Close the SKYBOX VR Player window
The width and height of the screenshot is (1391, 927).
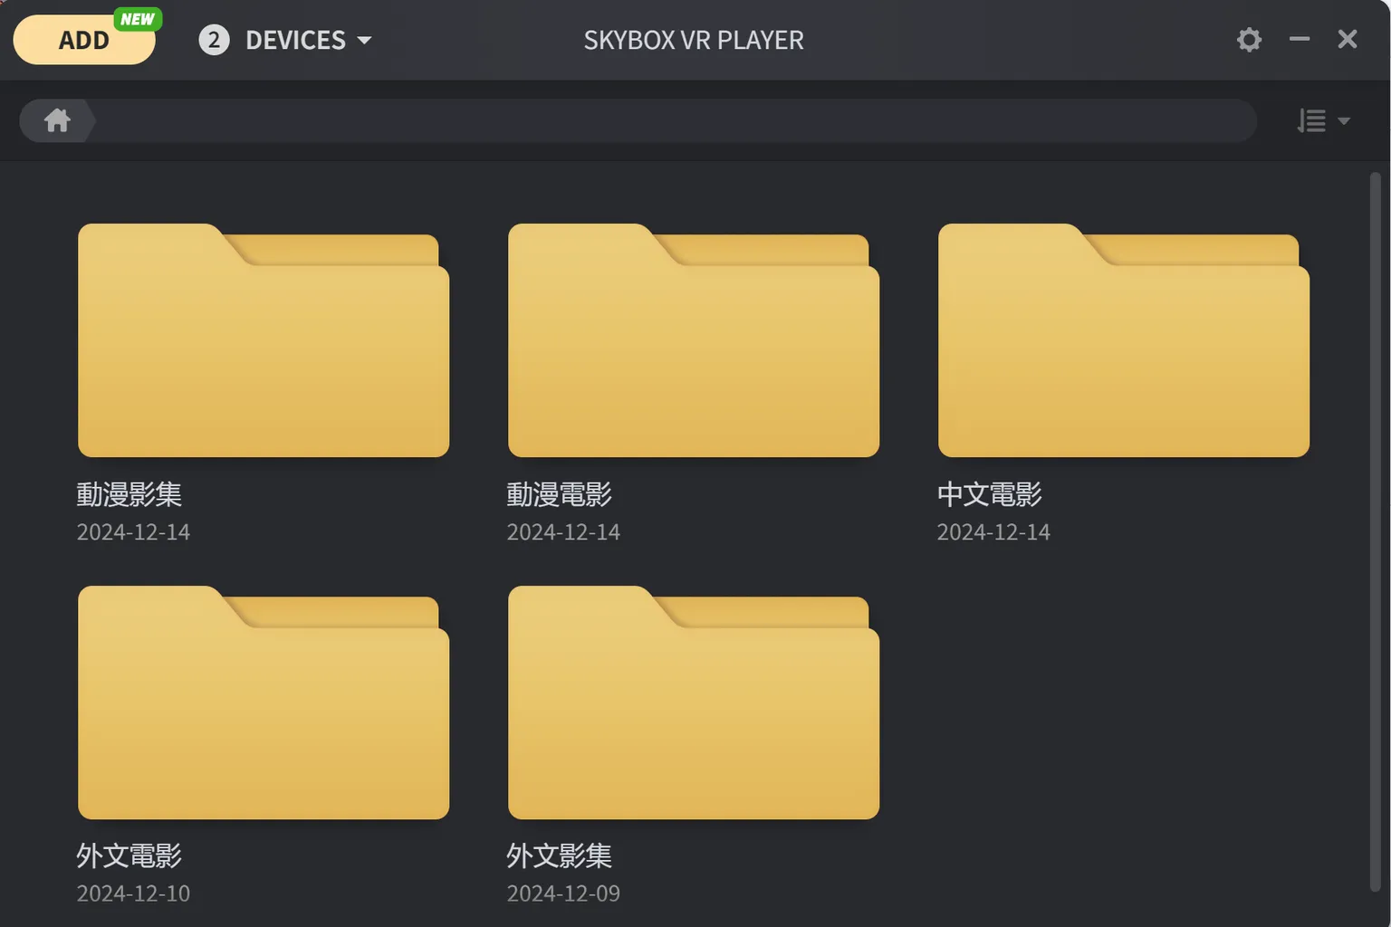[x=1348, y=39]
